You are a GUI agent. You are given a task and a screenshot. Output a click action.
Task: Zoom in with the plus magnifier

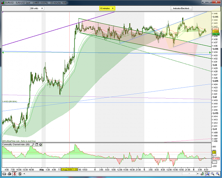(218, 174)
